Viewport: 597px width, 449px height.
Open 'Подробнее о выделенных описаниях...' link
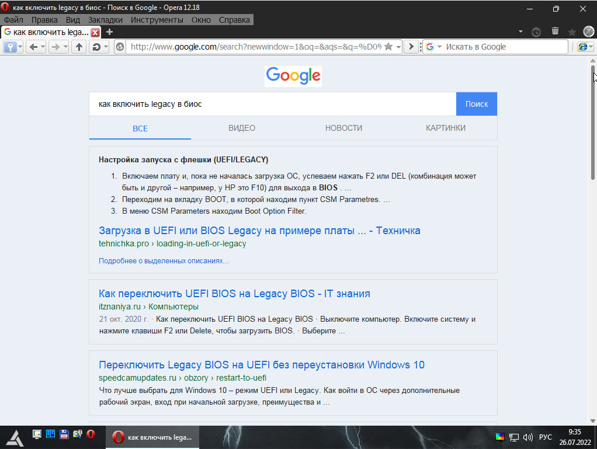[164, 261]
